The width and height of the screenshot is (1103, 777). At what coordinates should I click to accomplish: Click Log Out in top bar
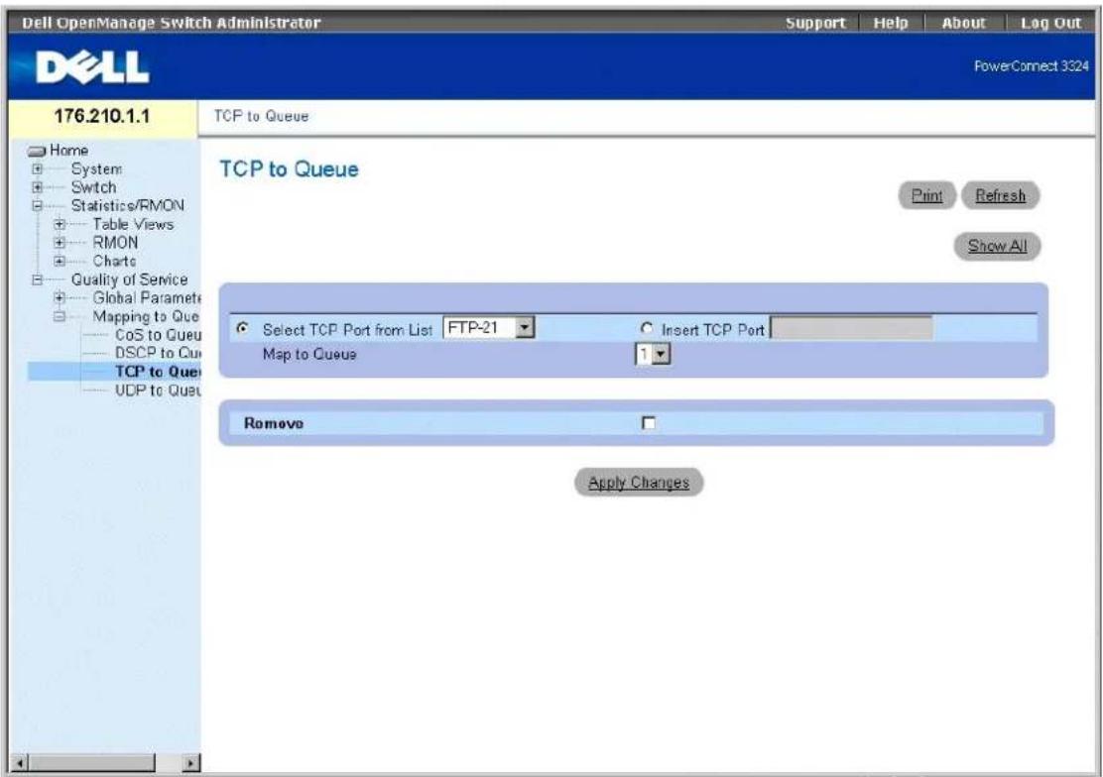[1050, 23]
